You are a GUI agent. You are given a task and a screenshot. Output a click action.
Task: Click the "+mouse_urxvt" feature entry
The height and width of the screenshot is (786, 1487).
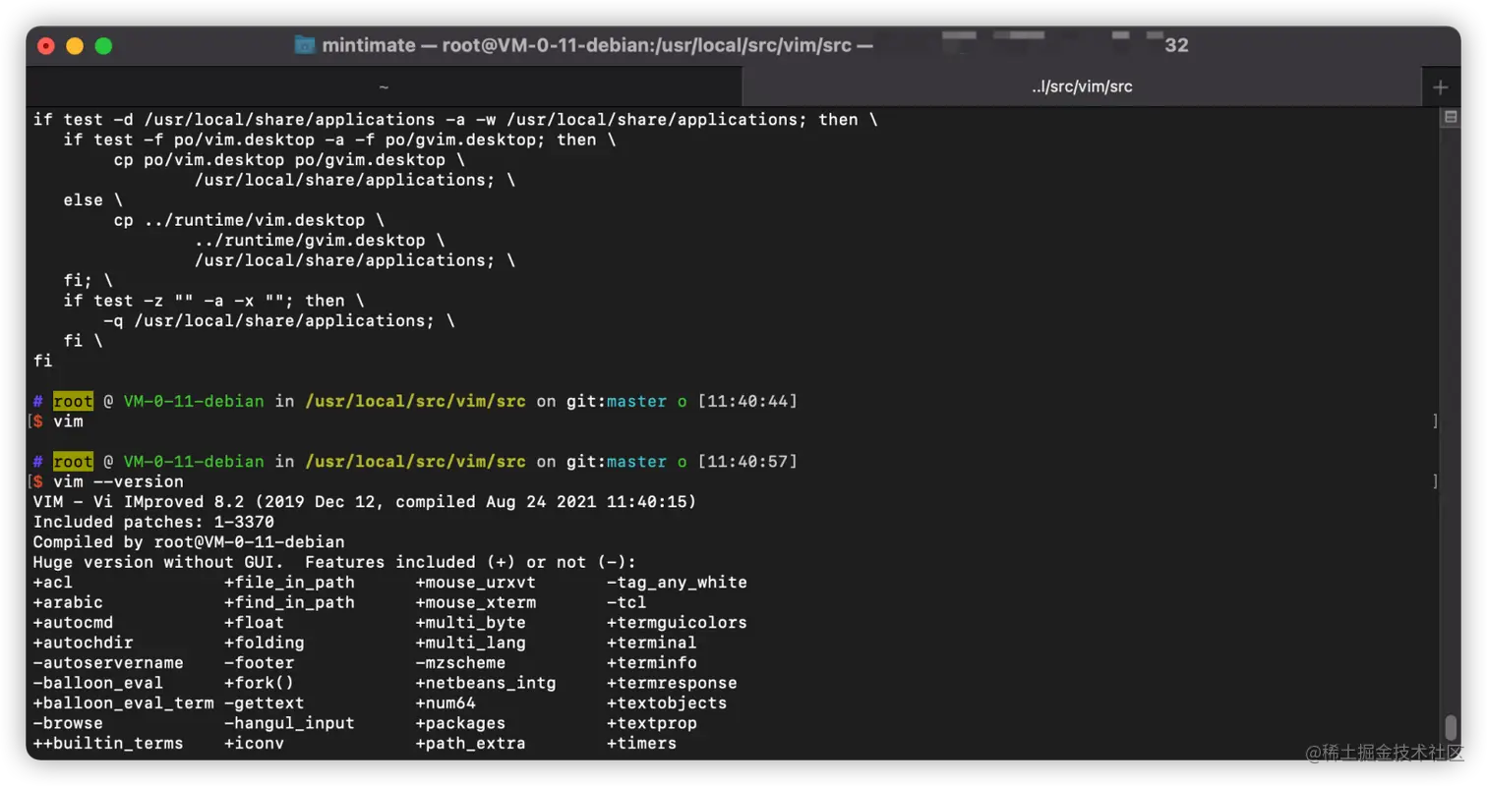click(x=475, y=583)
